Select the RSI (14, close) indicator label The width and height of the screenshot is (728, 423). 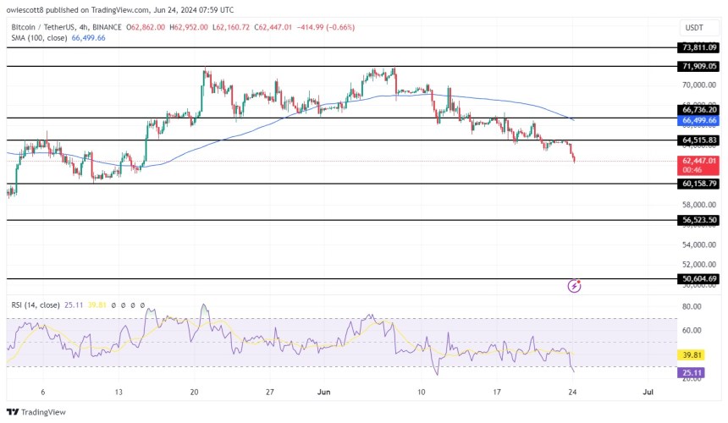36,305
